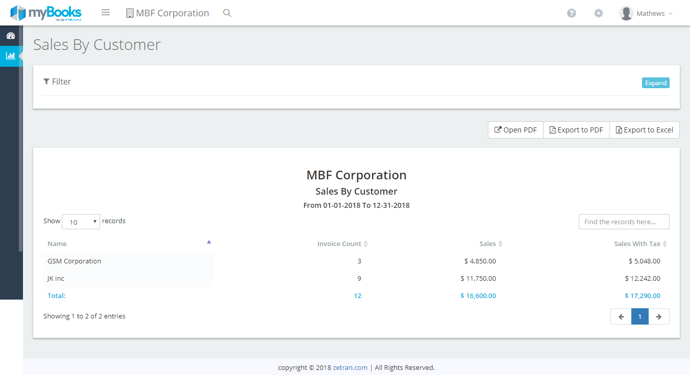Click the $ 11,750.00 sales value
This screenshot has height=375, width=690.
click(x=478, y=279)
